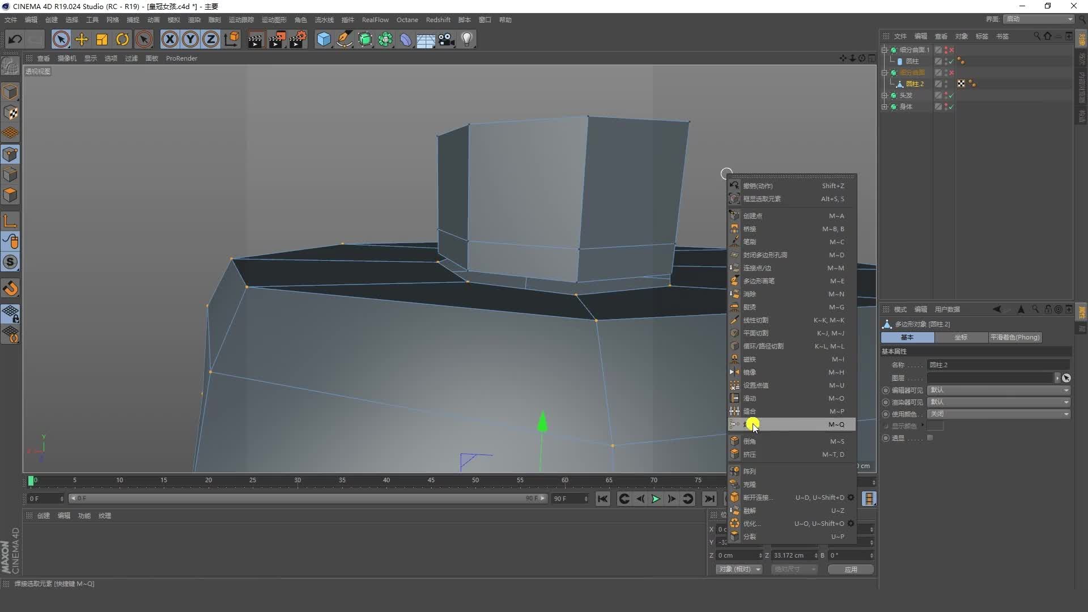Click the timeline frame range slider bar
Viewport: 1088px width, 612px height.
tap(308, 499)
